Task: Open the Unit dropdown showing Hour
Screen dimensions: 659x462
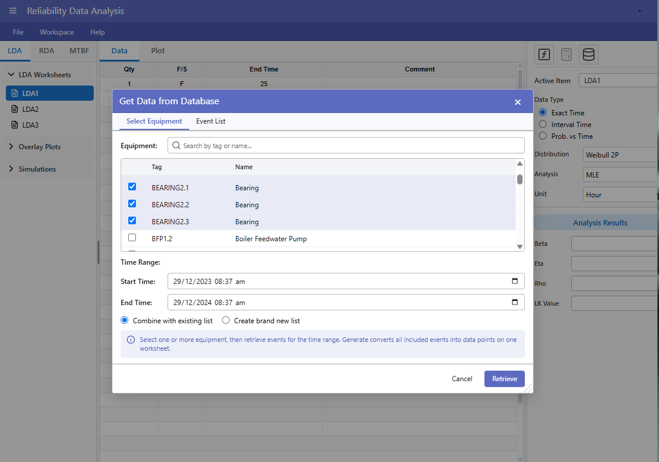Action: [x=620, y=195]
